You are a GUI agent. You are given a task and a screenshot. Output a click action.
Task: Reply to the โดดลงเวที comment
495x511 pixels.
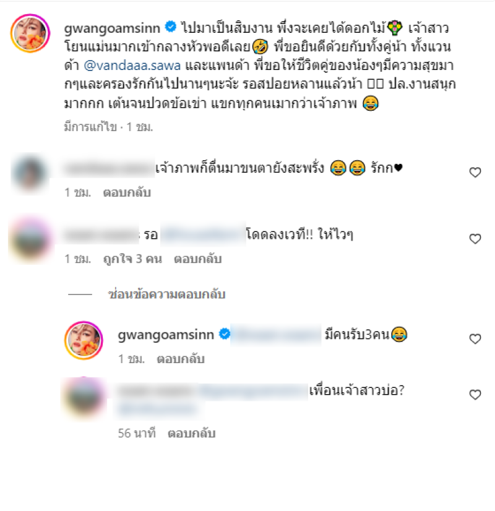pyautogui.click(x=198, y=259)
